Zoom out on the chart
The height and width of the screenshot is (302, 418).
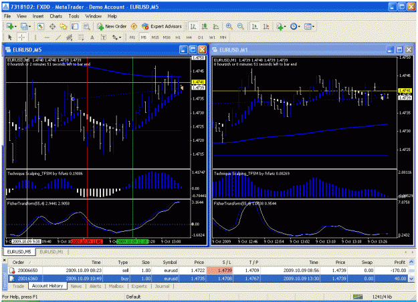[240, 26]
